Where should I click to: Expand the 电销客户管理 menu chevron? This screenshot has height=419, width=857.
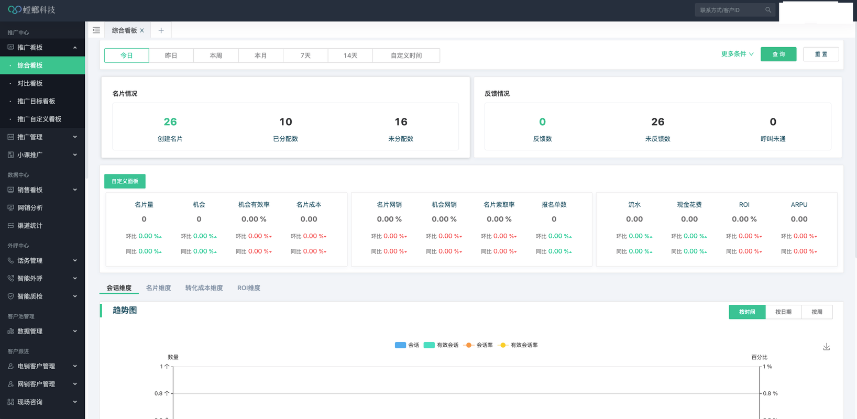tap(75, 366)
